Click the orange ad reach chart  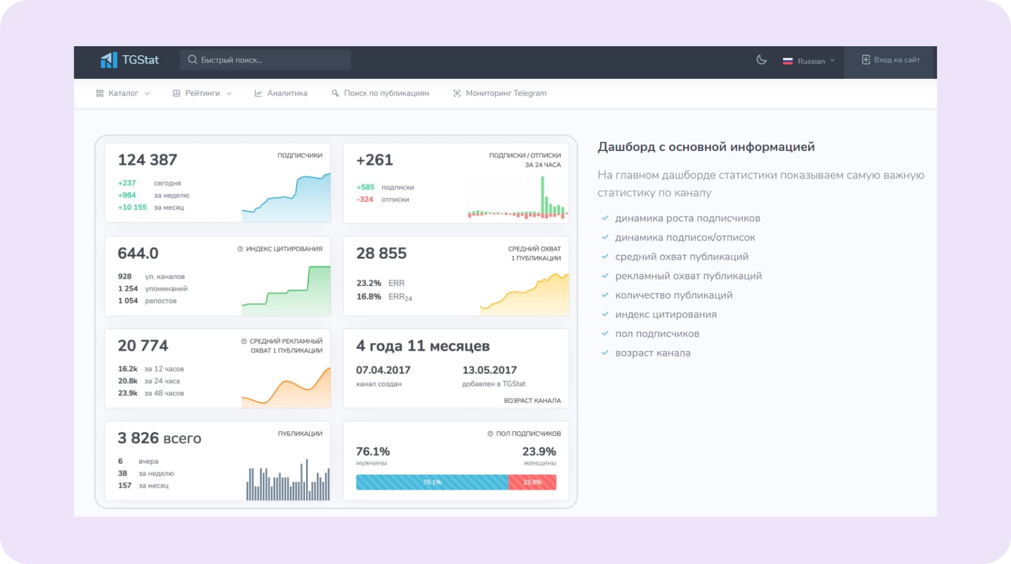click(286, 387)
